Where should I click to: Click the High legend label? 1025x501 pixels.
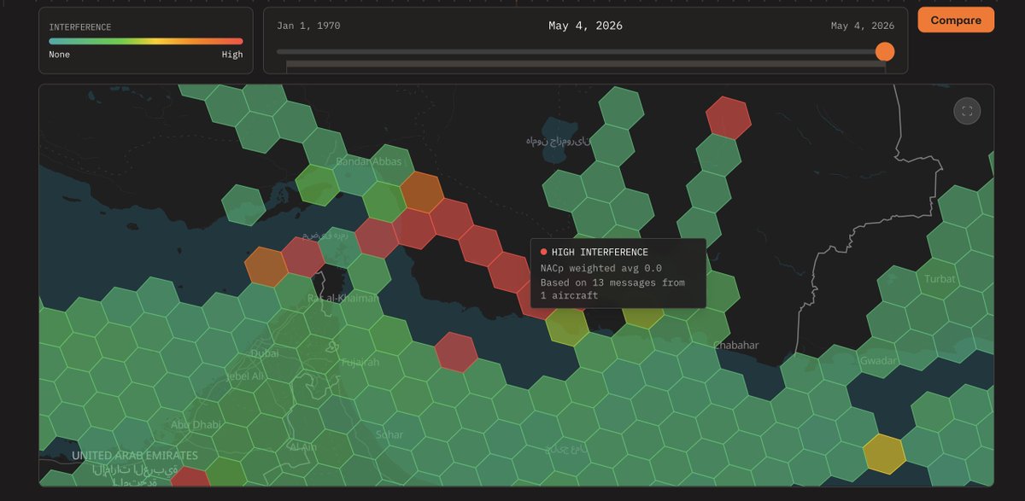[232, 55]
